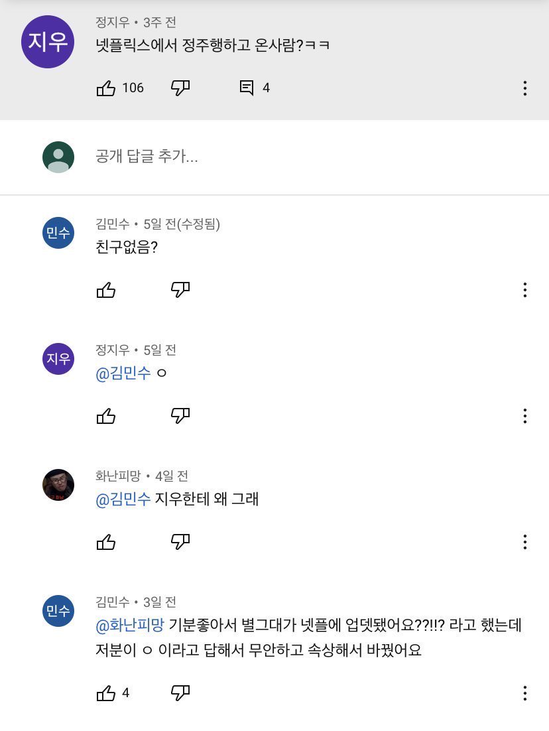Like 화난피망's reply '지우한테 왜 그래'
Viewport: 549px width, 731px height.
(x=106, y=542)
